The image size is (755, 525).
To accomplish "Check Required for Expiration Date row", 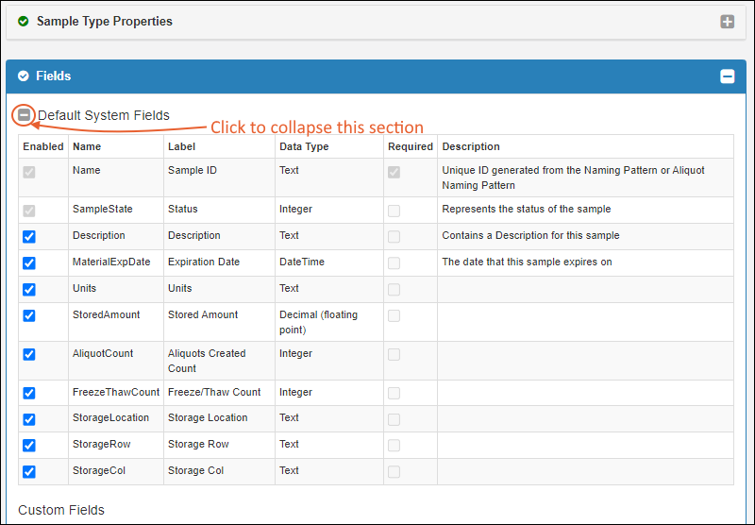I will coord(394,262).
